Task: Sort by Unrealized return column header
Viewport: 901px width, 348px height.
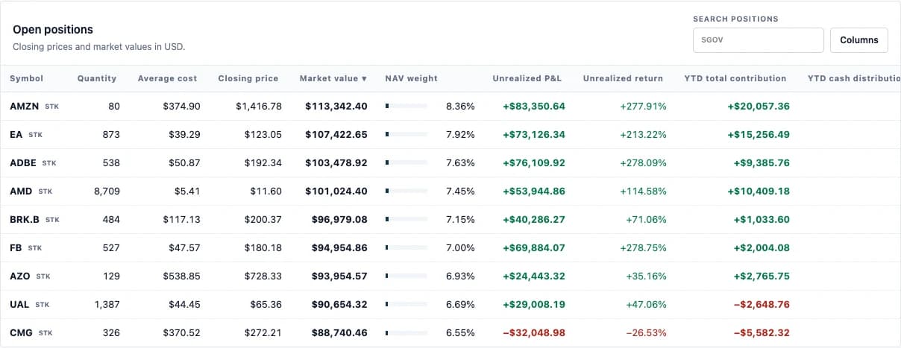Action: 623,78
